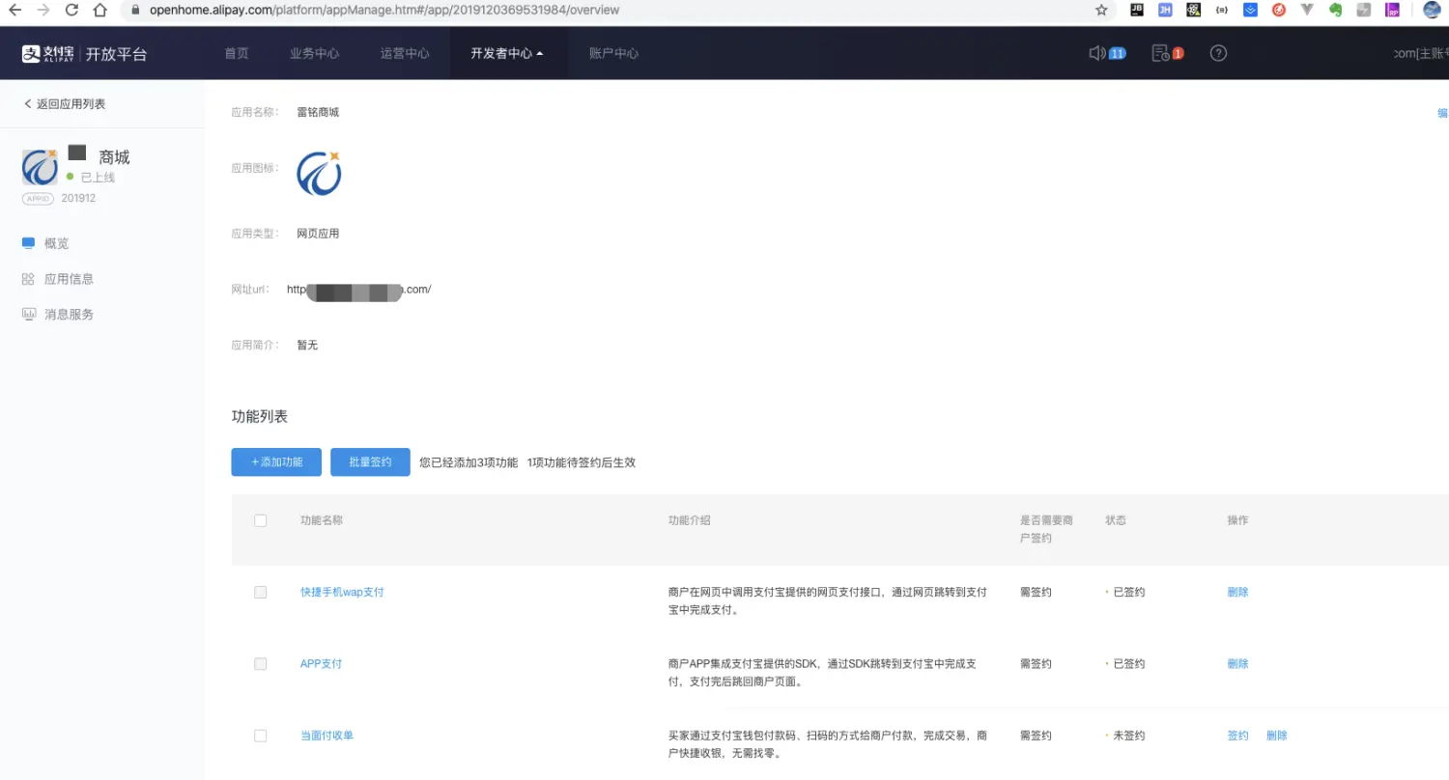1449x780 pixels.
Task: Open the React Developer Tools extension icon
Action: pos(1194,10)
